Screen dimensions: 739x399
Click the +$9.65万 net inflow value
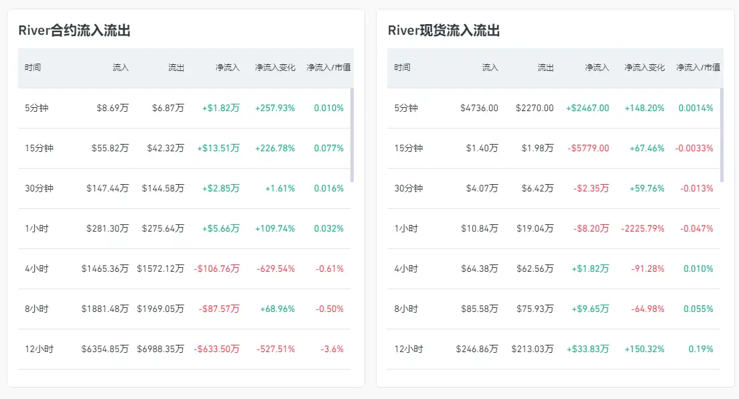click(590, 309)
